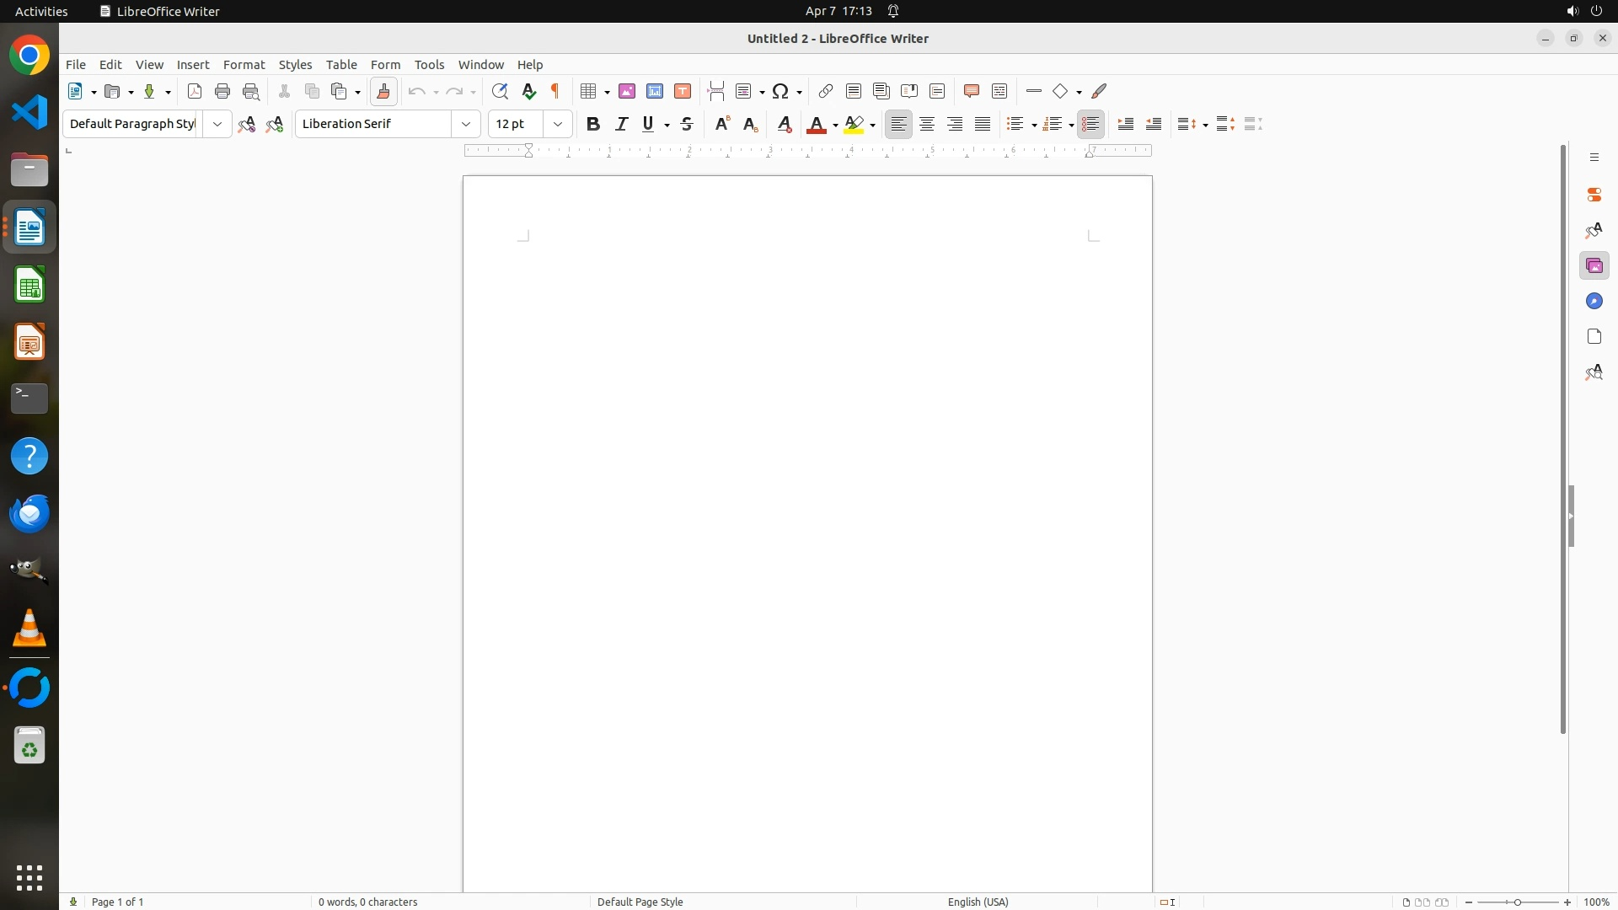The image size is (1618, 910).
Task: Click the Insert Table icon
Action: click(x=589, y=91)
